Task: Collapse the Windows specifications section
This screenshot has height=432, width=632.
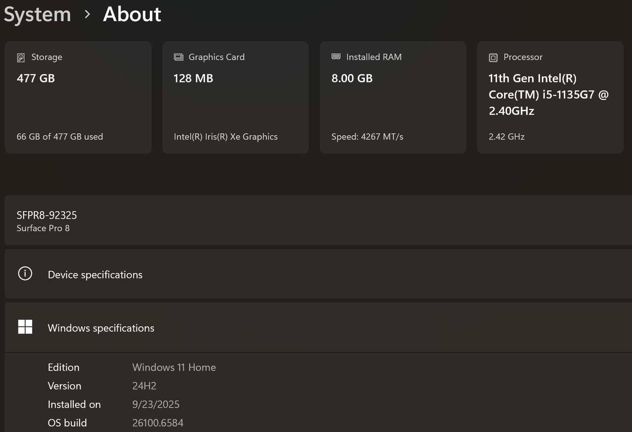Action: pyautogui.click(x=318, y=327)
